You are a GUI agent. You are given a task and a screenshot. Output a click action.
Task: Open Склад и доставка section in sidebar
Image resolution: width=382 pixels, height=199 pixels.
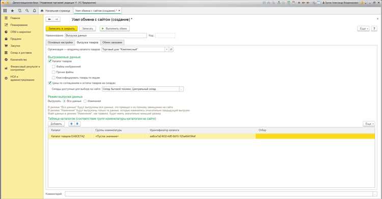[x=21, y=53]
